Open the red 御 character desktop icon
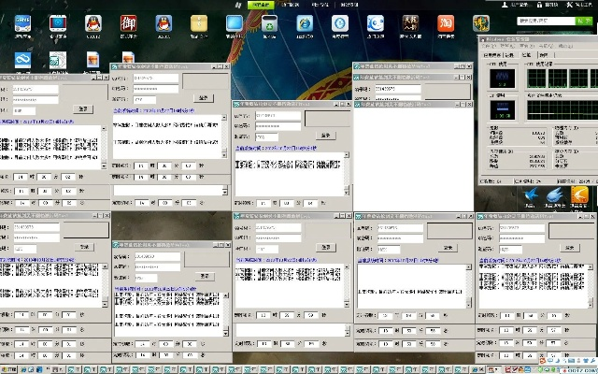Image resolution: width=598 pixels, height=374 pixels. point(130,25)
